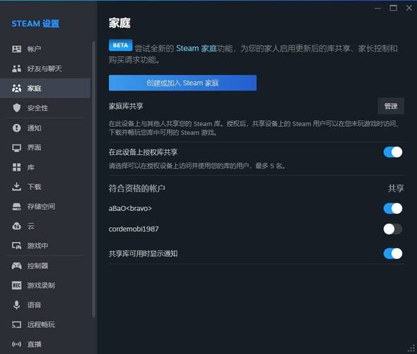Click the 共享 column header
This screenshot has height=354, width=417.
point(396,188)
